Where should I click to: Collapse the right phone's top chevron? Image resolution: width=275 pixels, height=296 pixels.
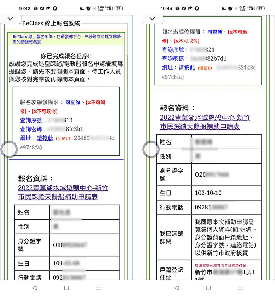(152, 18)
